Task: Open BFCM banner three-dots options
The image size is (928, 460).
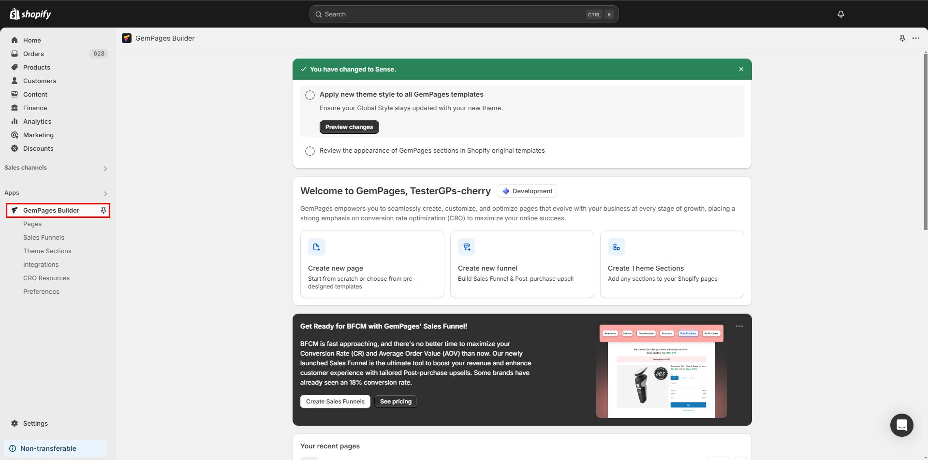Action: coord(739,326)
